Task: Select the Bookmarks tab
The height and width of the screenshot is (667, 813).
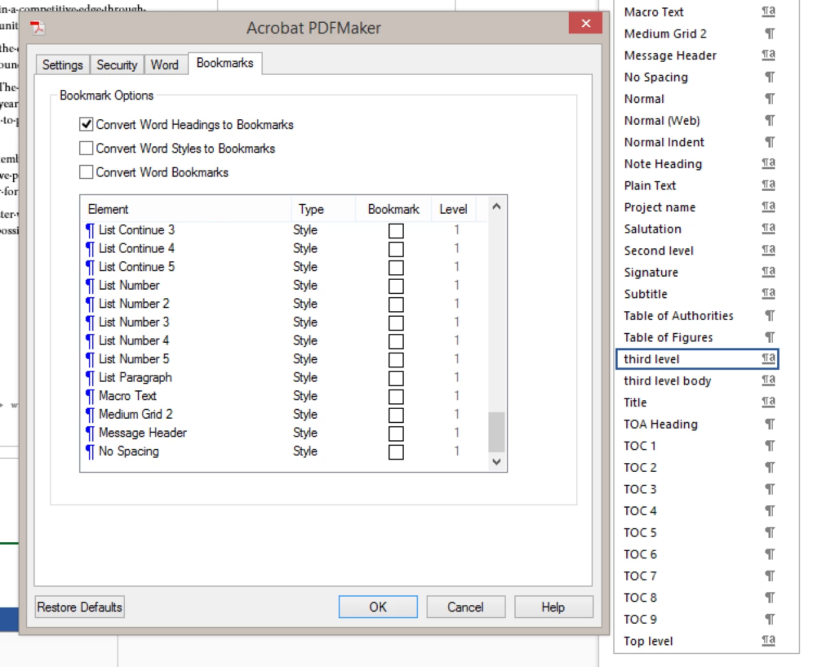Action: [225, 63]
